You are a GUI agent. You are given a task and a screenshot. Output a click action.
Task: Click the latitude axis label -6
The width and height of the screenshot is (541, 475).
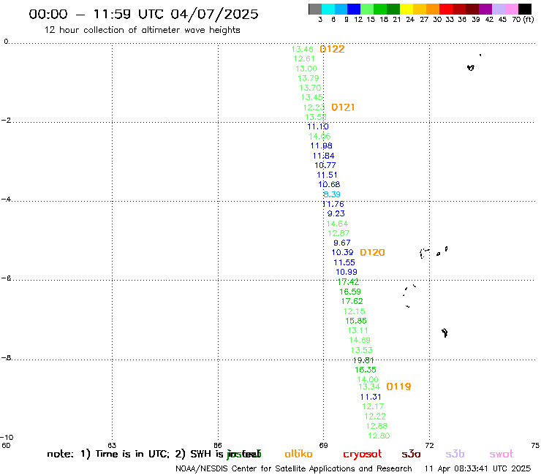click(x=6, y=278)
